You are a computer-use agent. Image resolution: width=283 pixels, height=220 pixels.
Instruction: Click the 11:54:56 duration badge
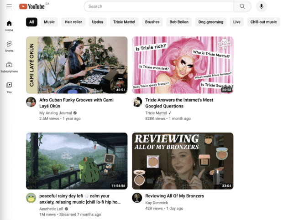click(x=118, y=186)
